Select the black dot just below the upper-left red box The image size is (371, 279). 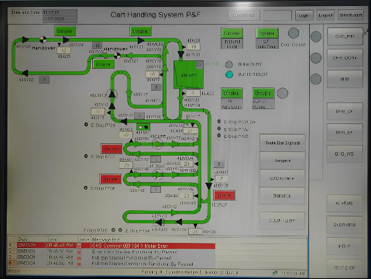(86, 156)
